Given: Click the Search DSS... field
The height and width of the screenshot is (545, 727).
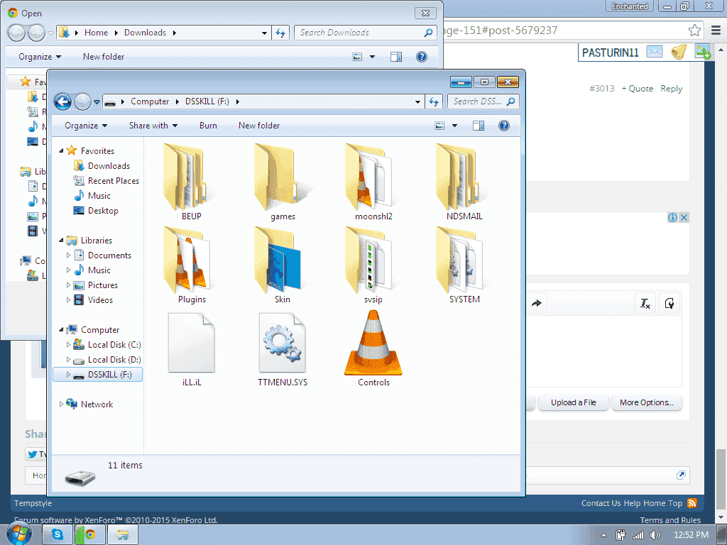Looking at the screenshot, I should coord(483,101).
